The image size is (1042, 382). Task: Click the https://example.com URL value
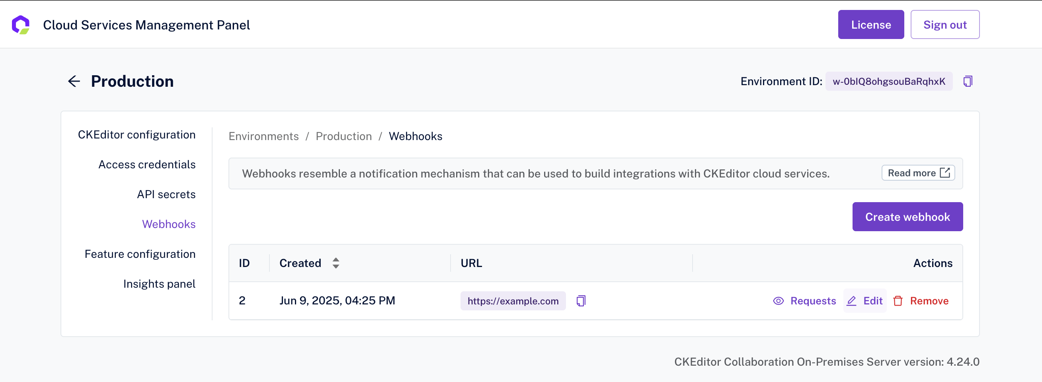click(x=513, y=301)
